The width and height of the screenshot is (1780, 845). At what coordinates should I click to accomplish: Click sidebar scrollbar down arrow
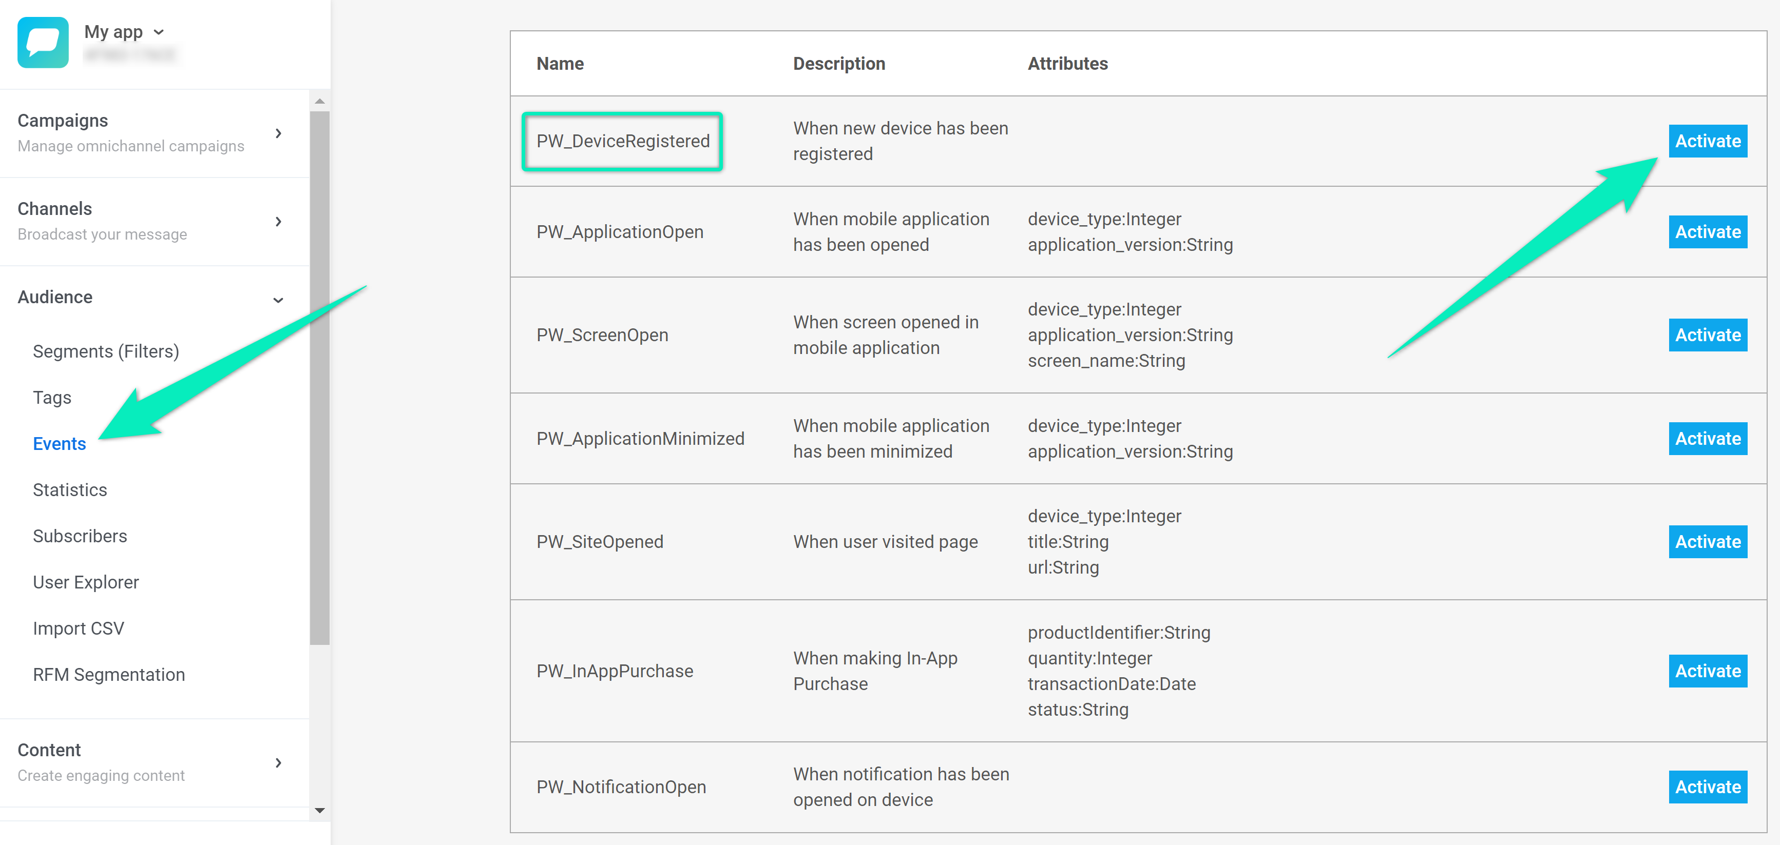click(x=319, y=810)
